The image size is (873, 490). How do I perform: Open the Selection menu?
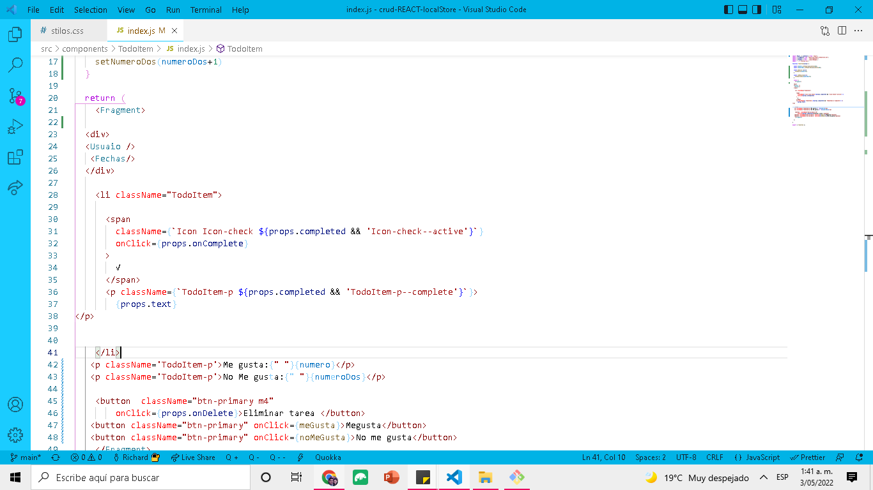point(91,10)
